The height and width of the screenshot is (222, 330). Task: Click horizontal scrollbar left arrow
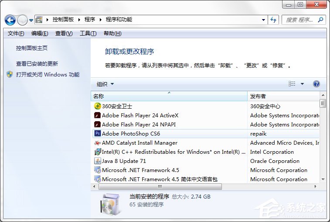(x=94, y=186)
